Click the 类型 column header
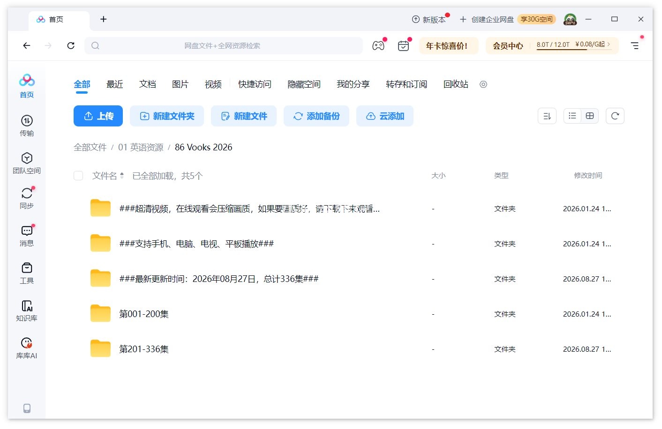Screen dimensions: 662x429 click(x=501, y=176)
